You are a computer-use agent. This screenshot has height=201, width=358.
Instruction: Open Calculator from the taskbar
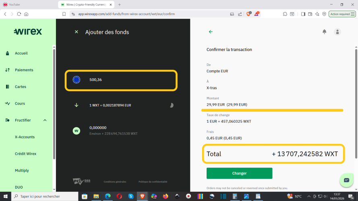pos(235,196)
